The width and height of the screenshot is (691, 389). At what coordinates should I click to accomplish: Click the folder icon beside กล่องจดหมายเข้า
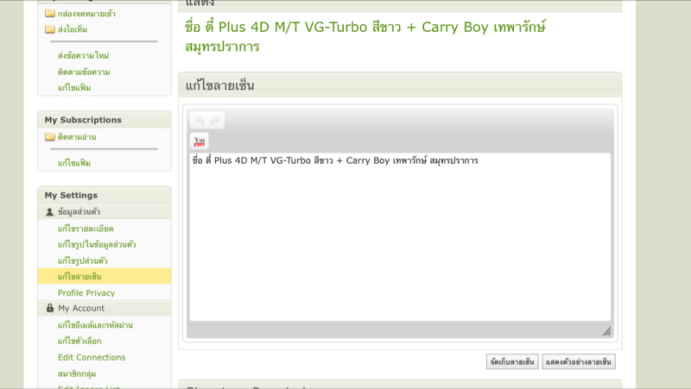(x=50, y=14)
